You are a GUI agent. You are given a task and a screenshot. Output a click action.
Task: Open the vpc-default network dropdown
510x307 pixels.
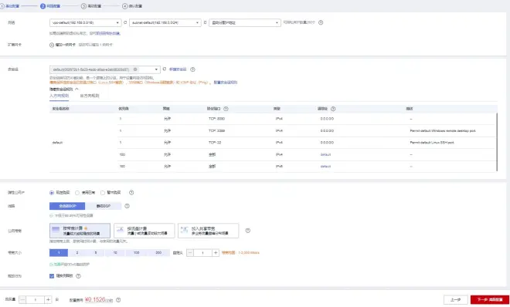click(86, 22)
